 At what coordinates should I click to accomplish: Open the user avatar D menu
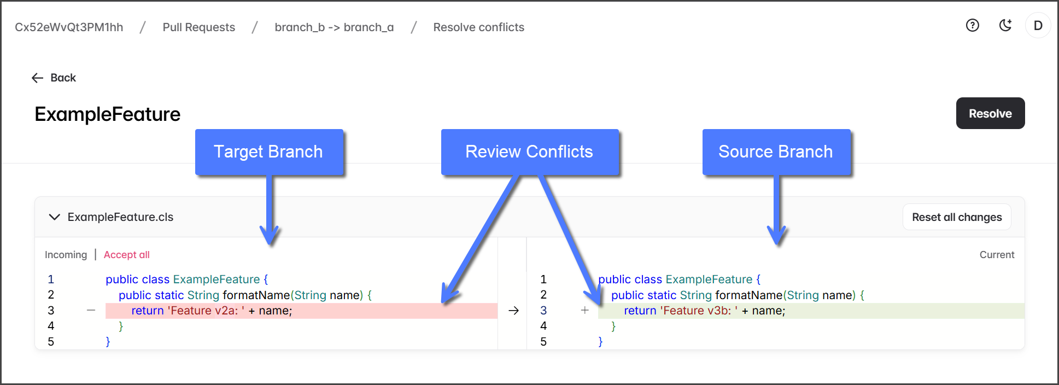click(1038, 26)
